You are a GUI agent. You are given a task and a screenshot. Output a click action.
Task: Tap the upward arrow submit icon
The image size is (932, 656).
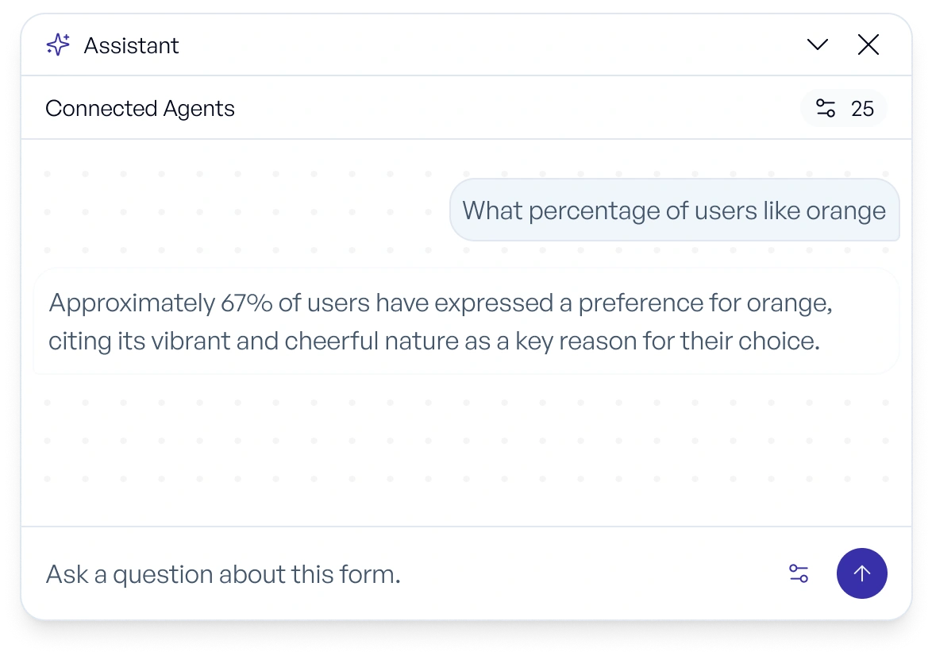tap(862, 573)
